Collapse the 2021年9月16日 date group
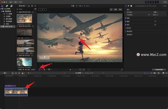Image resolution: width=168 pixels, height=109 pixels. click(17, 26)
